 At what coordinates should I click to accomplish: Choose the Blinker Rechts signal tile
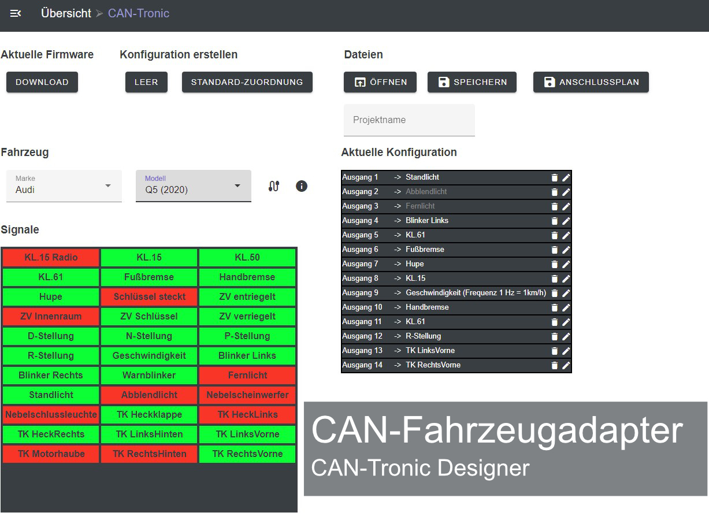point(51,376)
